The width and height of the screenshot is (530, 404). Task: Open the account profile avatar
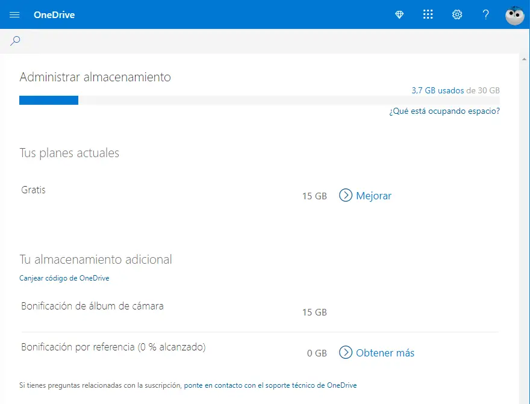[514, 15]
